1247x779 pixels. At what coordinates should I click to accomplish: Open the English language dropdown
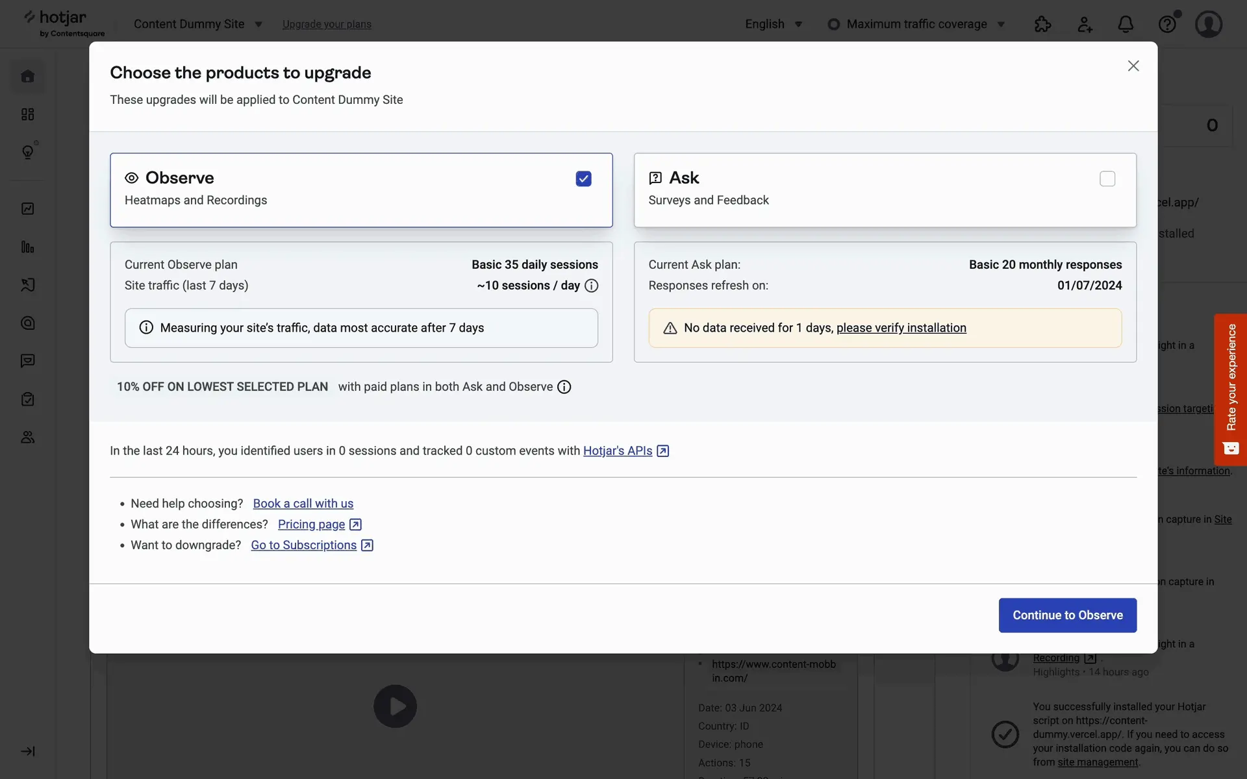(x=774, y=24)
